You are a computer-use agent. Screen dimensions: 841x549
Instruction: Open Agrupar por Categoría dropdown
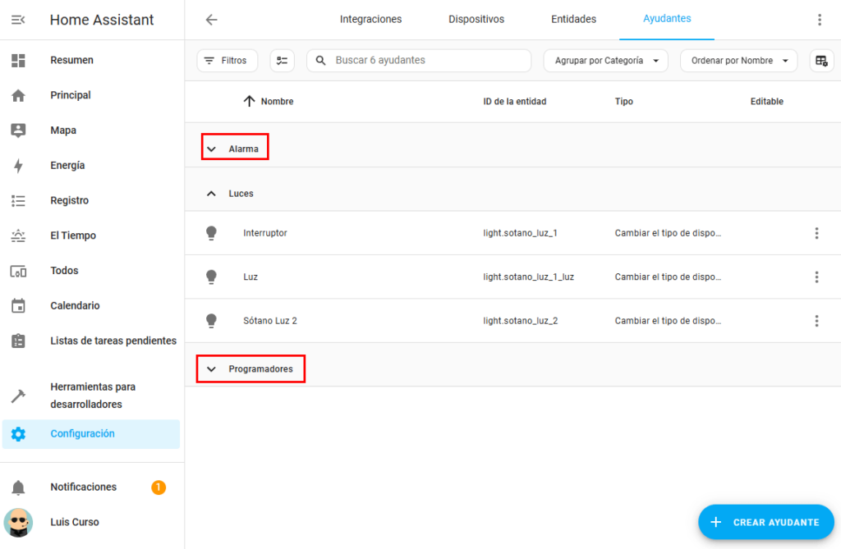tap(605, 61)
